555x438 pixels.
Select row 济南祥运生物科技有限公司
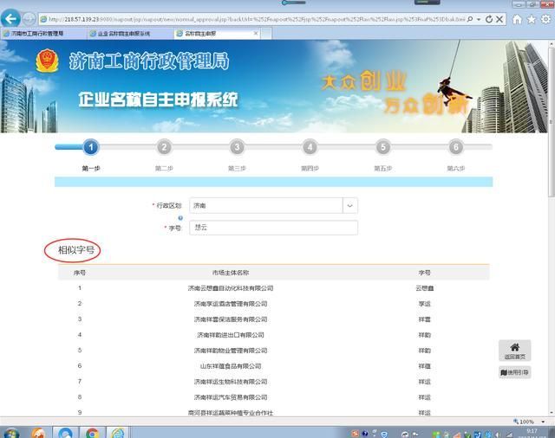point(274,382)
